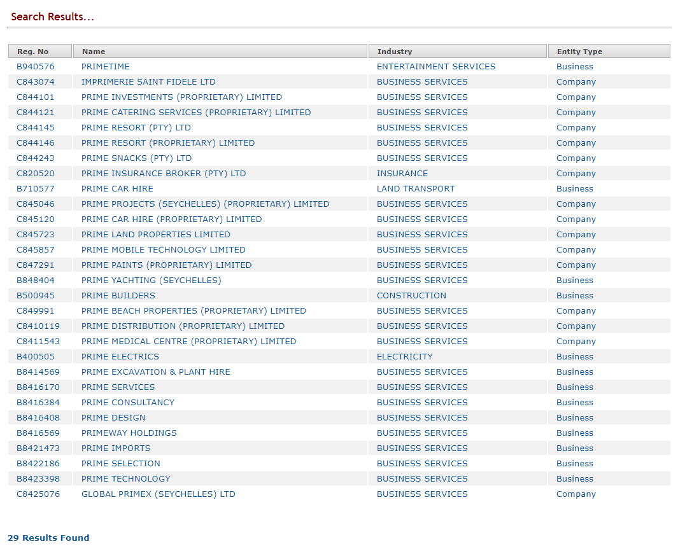Screen dimensions: 678x549
Task: Open PRIME INVESTMENTS (PROPRIETARY) LIMITED
Action: pos(181,97)
